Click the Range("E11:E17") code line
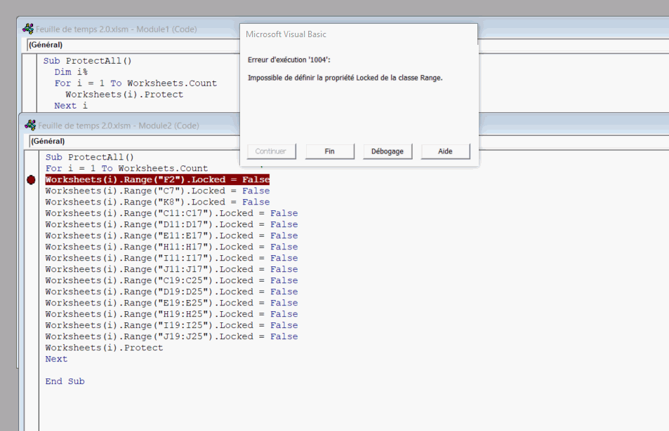Screen dimensions: 669x431 [171, 235]
